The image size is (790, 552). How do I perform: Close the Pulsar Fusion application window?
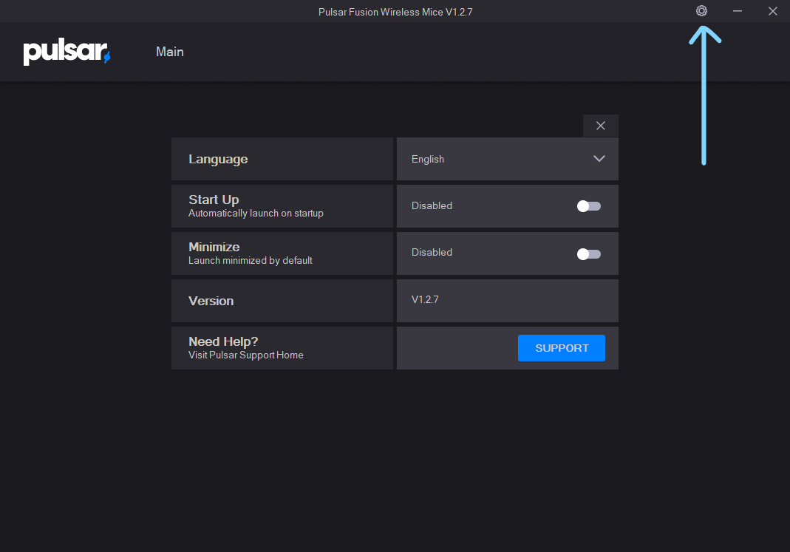[772, 11]
